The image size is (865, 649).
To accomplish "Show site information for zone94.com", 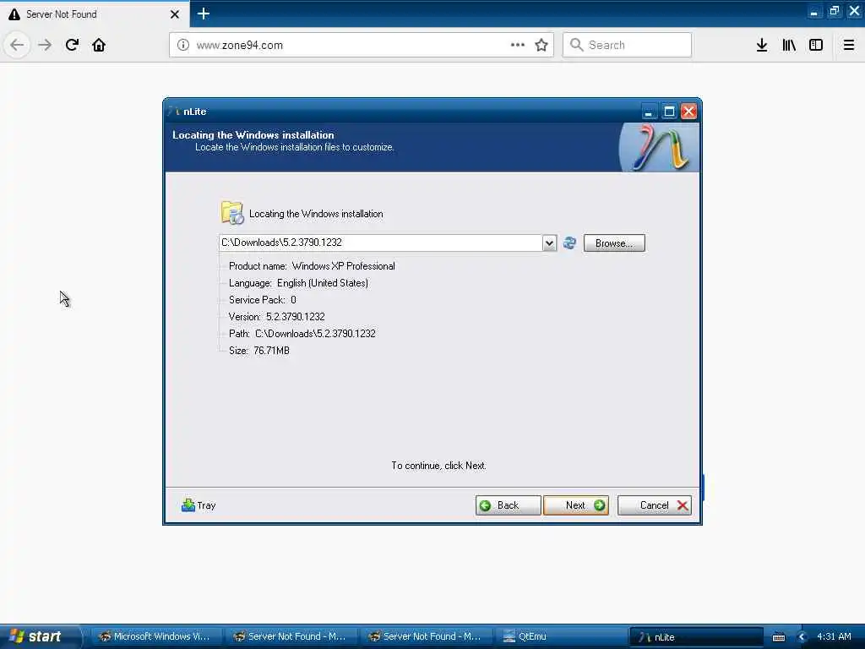I will [183, 45].
